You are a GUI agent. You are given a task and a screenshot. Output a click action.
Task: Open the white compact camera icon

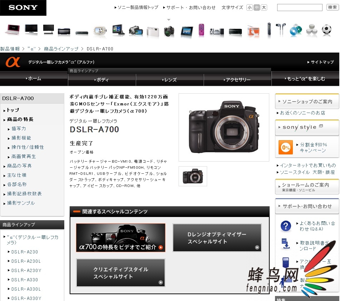[x=152, y=31]
